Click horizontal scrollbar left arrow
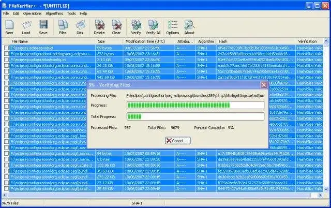Viewport: 331px width, 208px height. point(5,195)
